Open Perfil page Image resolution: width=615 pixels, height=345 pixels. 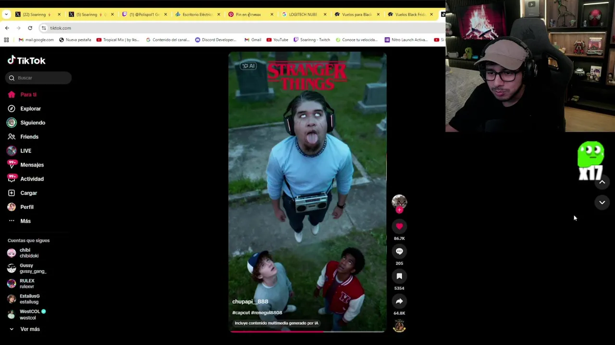[21, 207]
